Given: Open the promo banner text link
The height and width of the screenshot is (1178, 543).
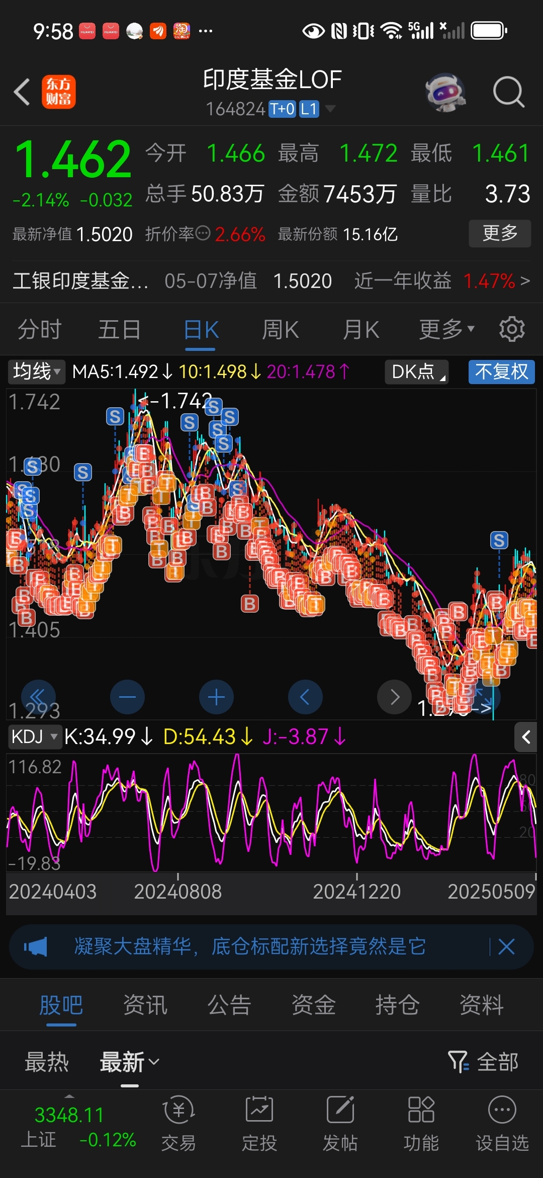Looking at the screenshot, I should coord(250,947).
